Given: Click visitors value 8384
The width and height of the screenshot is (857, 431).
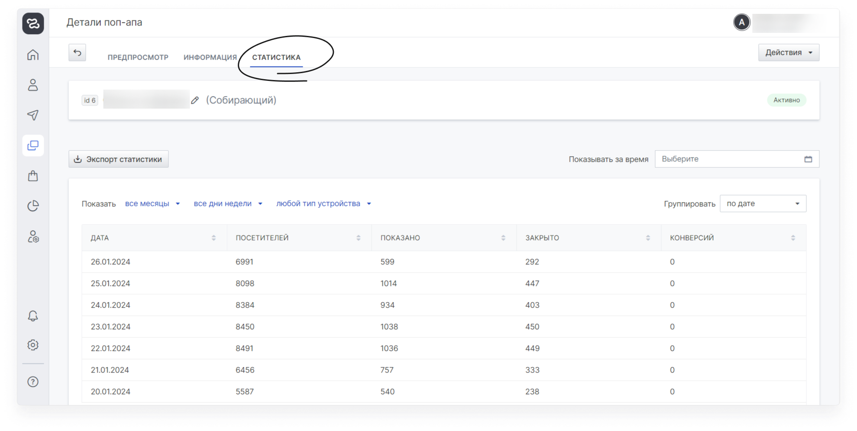Looking at the screenshot, I should [x=245, y=305].
